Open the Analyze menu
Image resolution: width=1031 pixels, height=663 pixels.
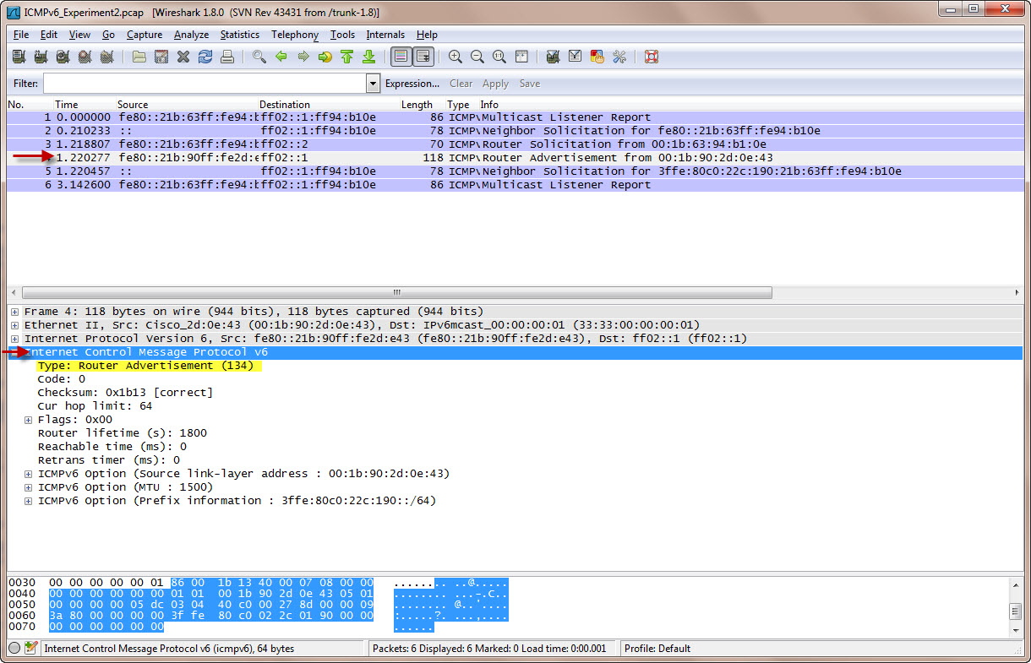(x=191, y=35)
